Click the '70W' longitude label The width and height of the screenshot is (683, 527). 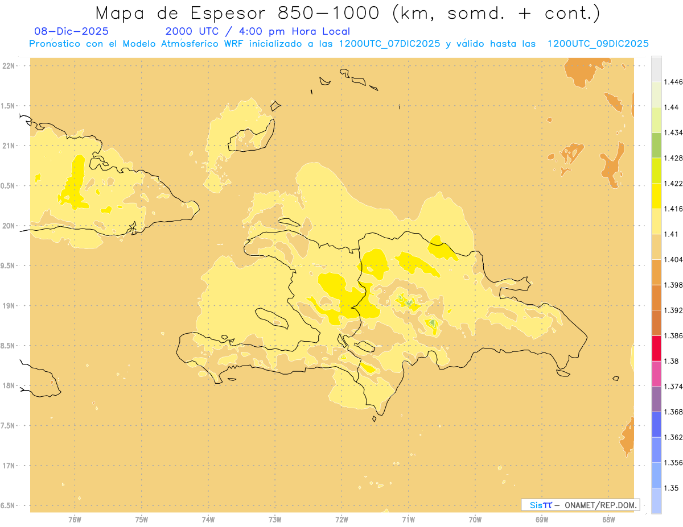pyautogui.click(x=475, y=520)
